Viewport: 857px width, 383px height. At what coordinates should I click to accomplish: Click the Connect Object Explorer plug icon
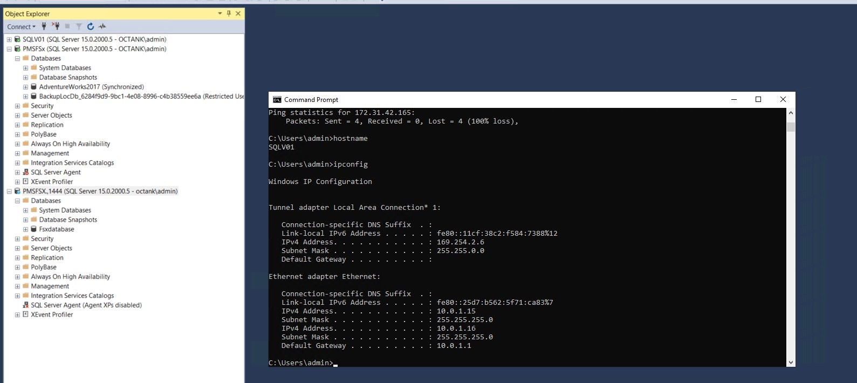[x=44, y=26]
